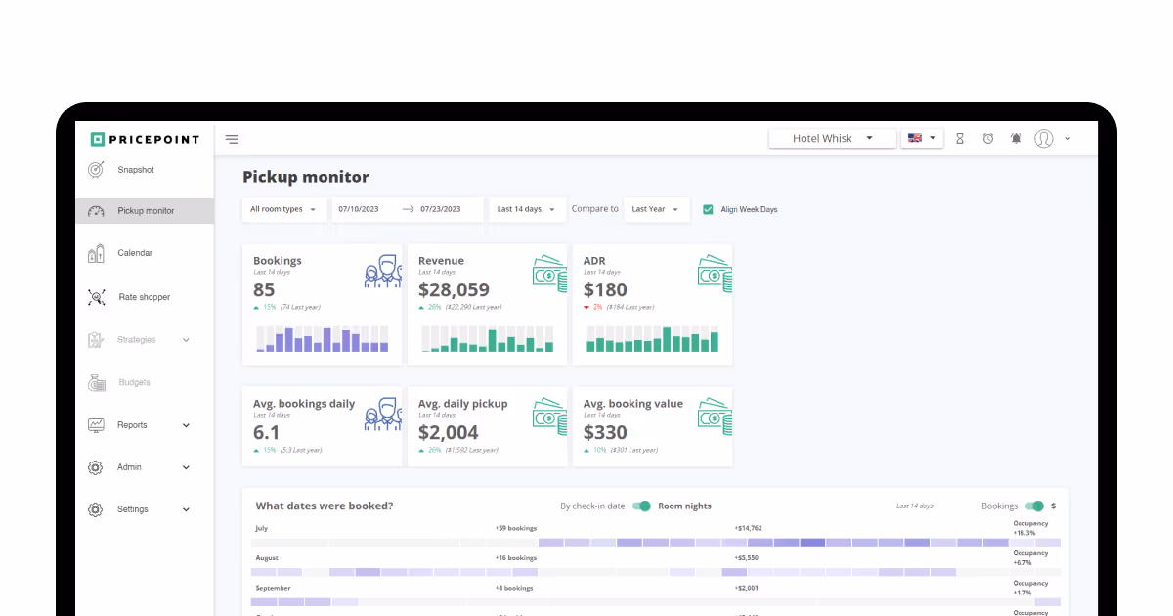Expand the user account dropdown arrow
Viewport: 1173px width, 616px height.
tap(1067, 139)
